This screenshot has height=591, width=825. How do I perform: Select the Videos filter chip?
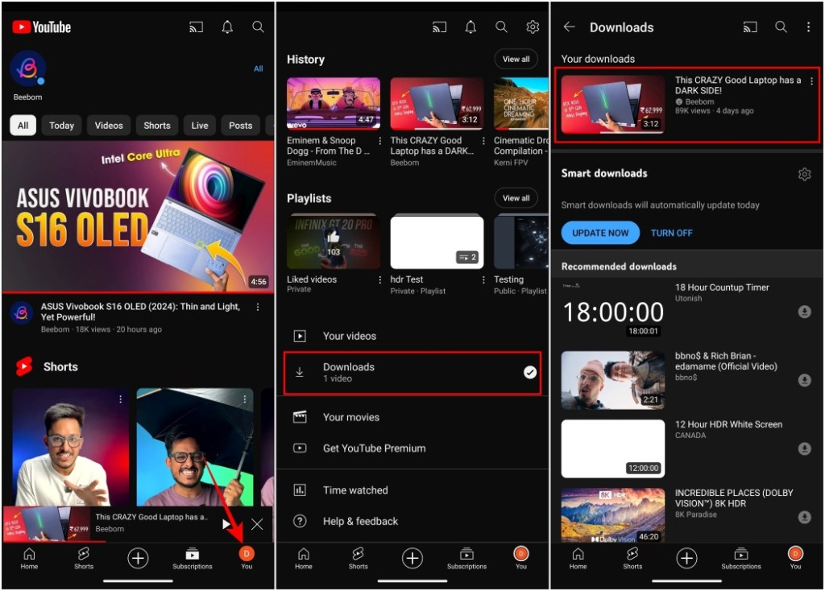[x=109, y=125]
